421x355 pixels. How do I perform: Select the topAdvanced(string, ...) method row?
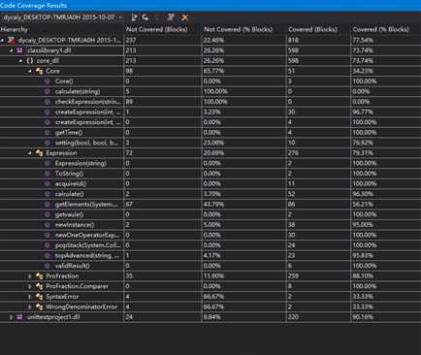(x=210, y=255)
